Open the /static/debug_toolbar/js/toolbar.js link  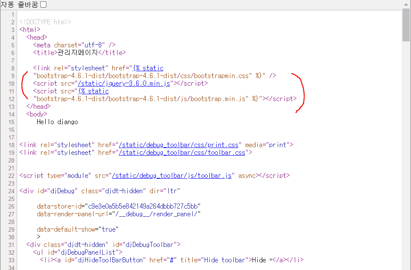(172, 176)
